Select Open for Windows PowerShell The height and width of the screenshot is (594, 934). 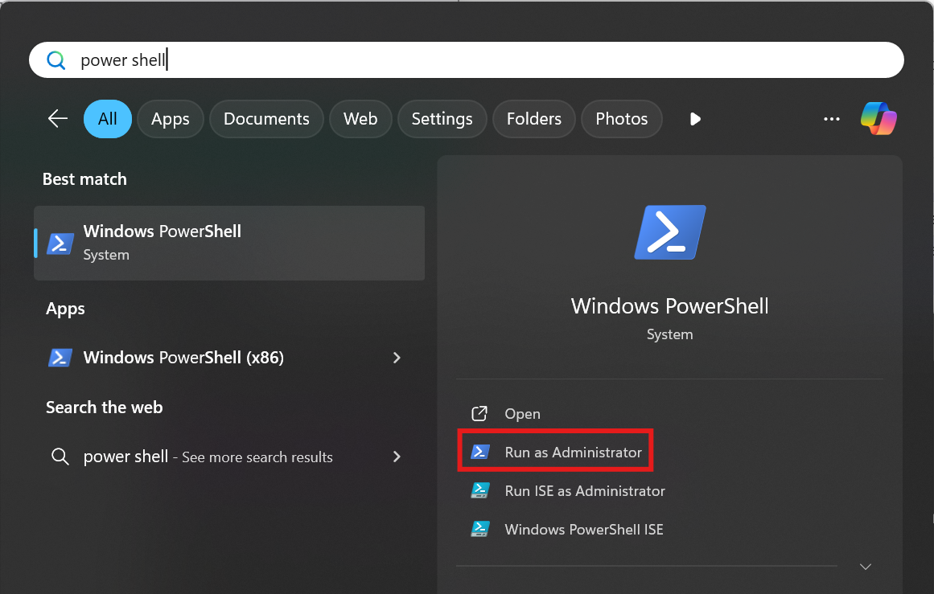point(522,414)
